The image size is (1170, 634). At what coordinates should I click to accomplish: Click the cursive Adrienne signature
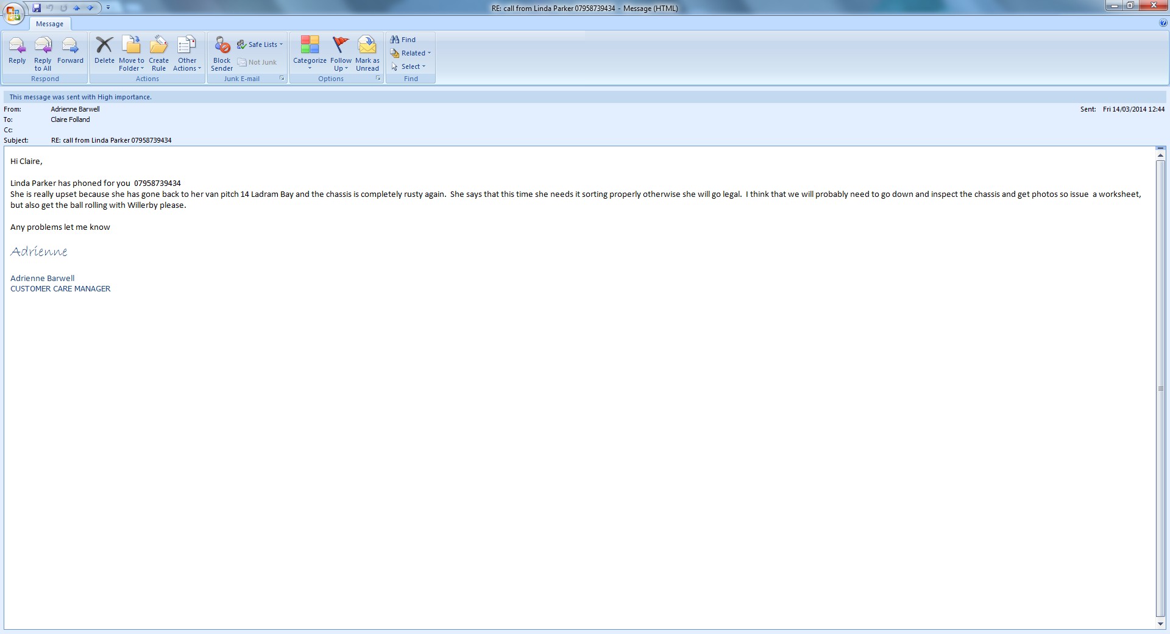(39, 251)
